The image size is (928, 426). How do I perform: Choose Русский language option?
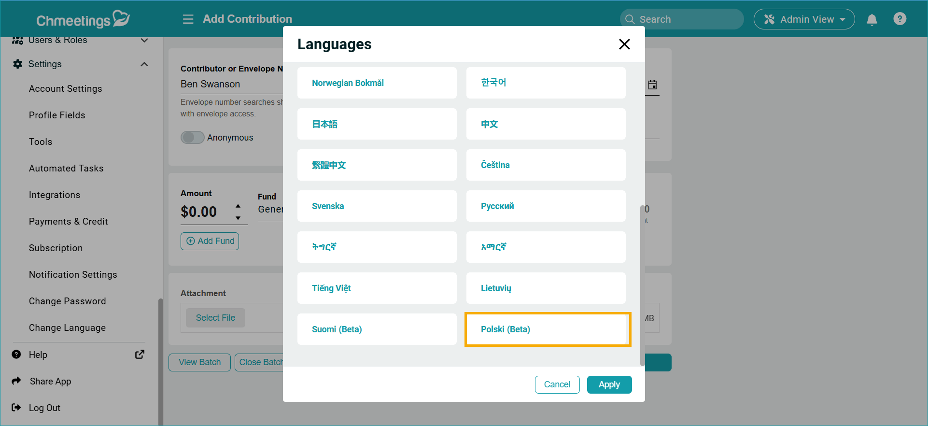[x=546, y=206]
